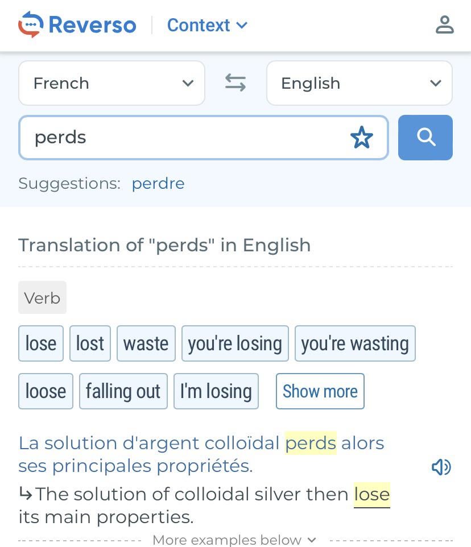The width and height of the screenshot is (471, 547).
Task: Pick the "you're losing" translation
Action: coord(235,343)
